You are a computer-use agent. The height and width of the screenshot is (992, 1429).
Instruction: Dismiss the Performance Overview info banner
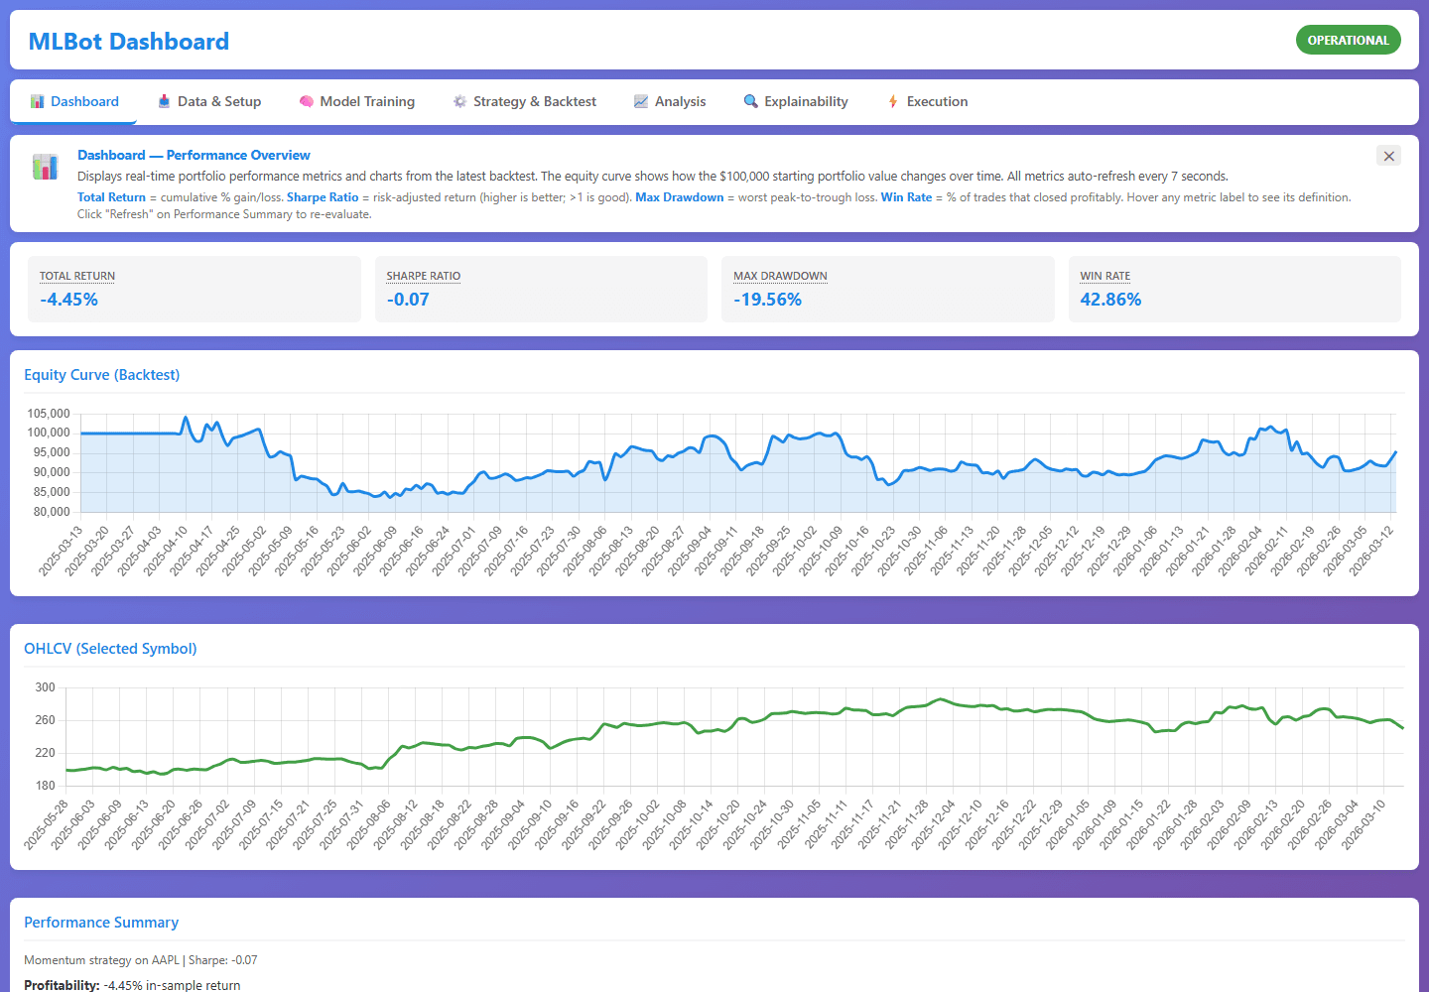tap(1389, 156)
